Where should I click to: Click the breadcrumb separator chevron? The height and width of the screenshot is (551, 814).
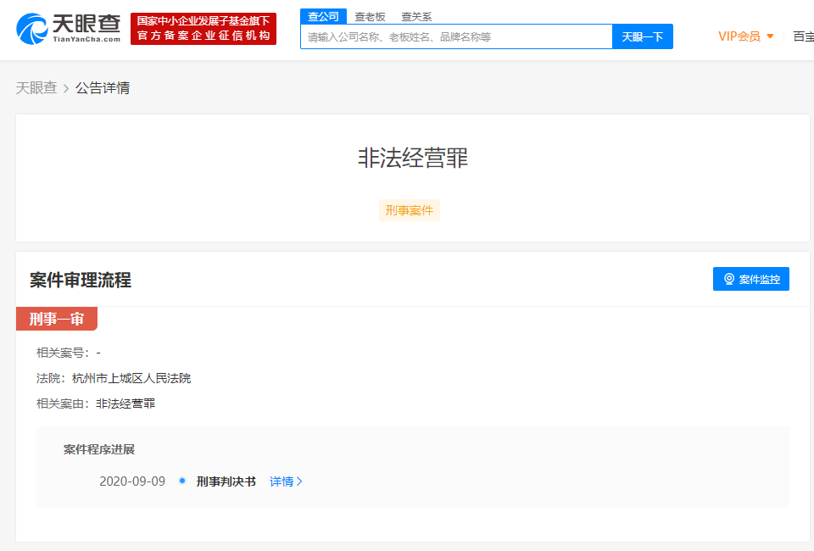click(66, 88)
